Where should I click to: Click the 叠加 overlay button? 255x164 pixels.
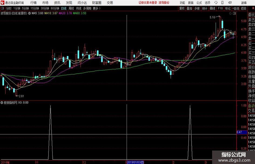189,8
